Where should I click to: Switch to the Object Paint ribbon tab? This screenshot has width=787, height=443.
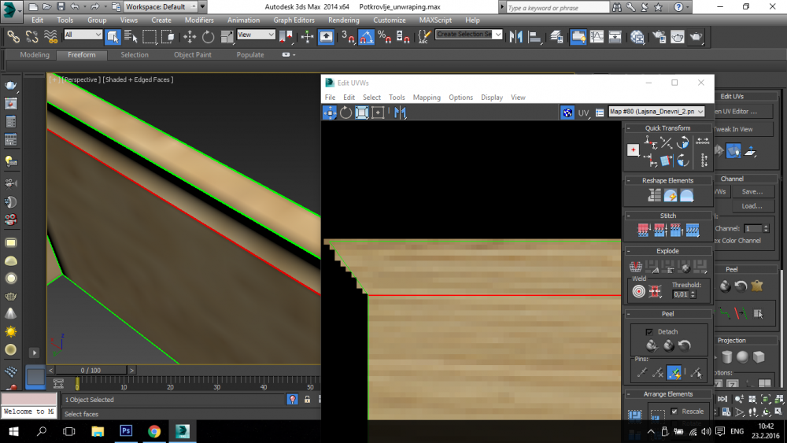tap(192, 55)
